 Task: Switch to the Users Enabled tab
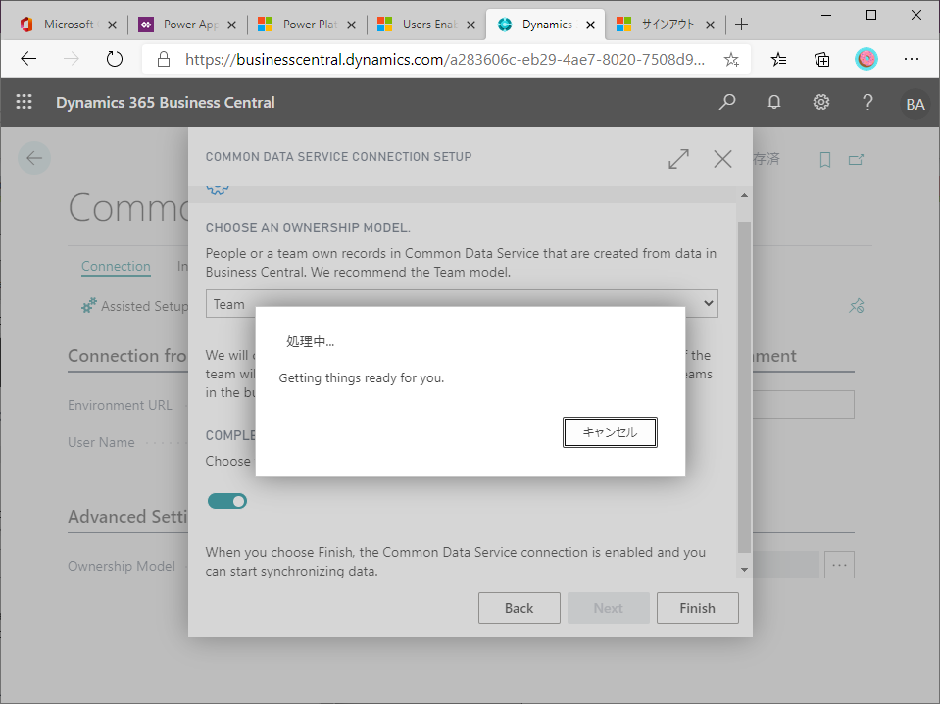(428, 24)
